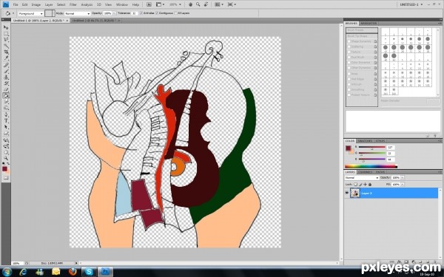
Task: Open the Analysis menu
Action: pyautogui.click(x=87, y=4)
